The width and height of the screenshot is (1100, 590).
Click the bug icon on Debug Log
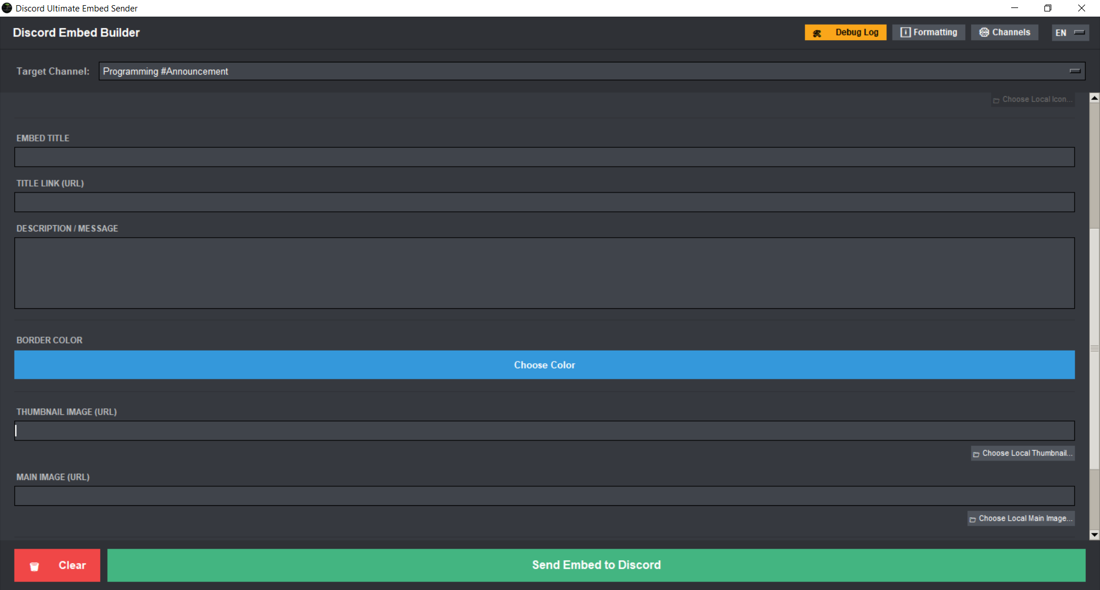[x=817, y=33]
